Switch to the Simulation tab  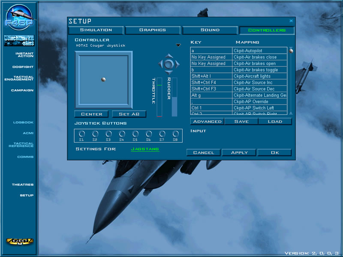[96, 30]
